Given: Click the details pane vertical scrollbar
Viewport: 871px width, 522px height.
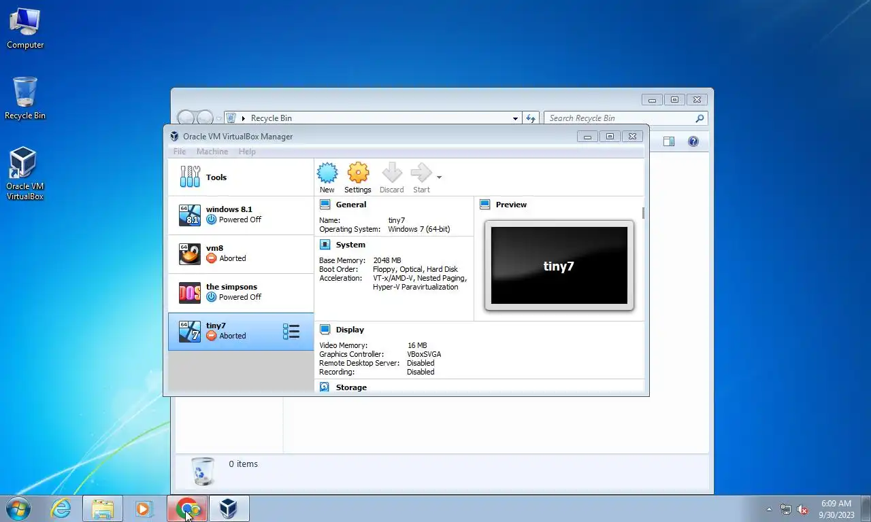Looking at the screenshot, I should (643, 213).
